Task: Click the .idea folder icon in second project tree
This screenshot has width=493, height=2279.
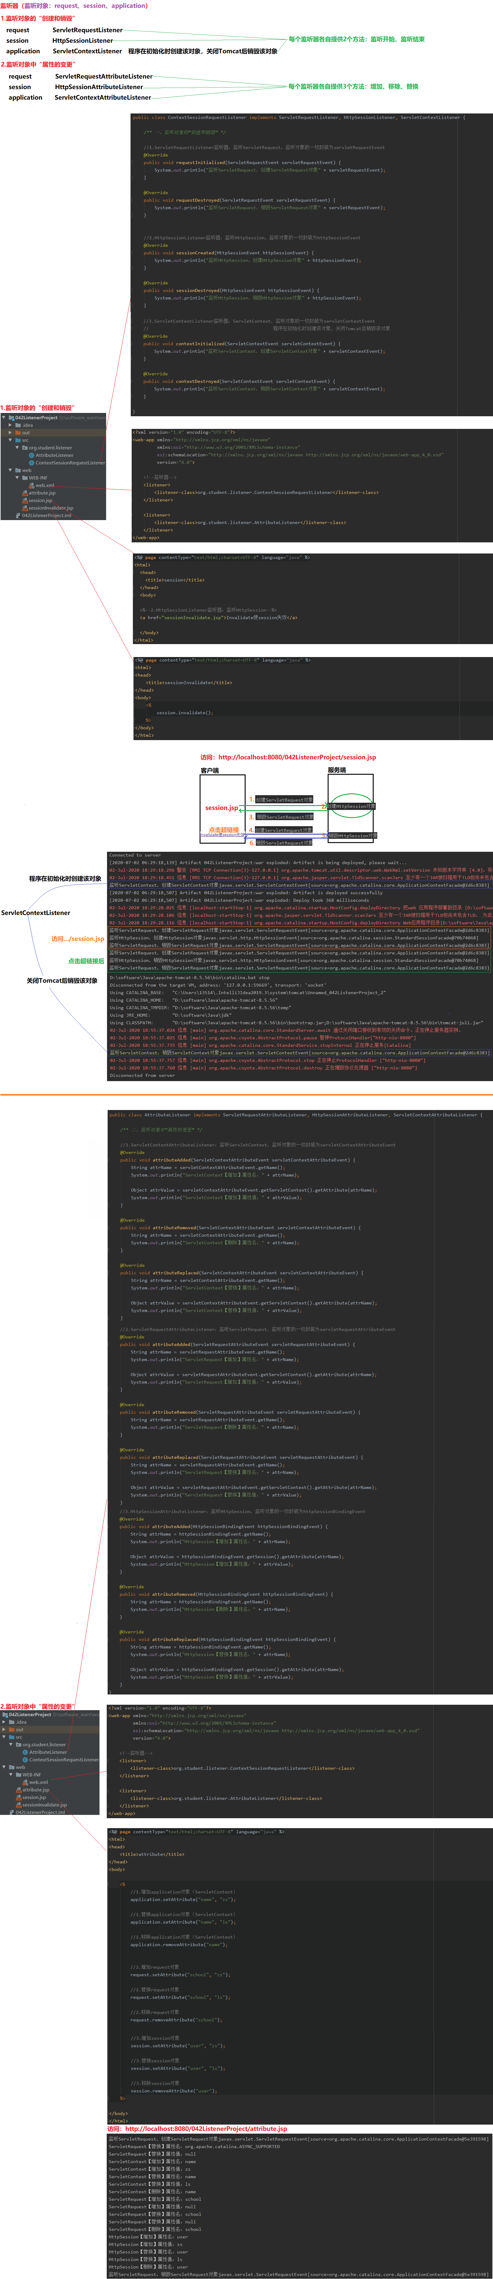Action: pos(11,1722)
